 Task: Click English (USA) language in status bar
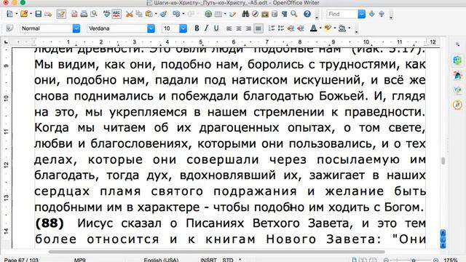[161, 260]
